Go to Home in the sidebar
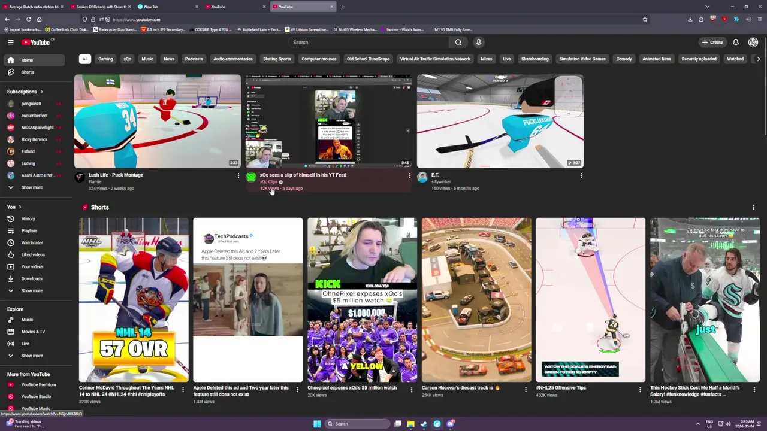The height and width of the screenshot is (431, 767). tap(35, 60)
